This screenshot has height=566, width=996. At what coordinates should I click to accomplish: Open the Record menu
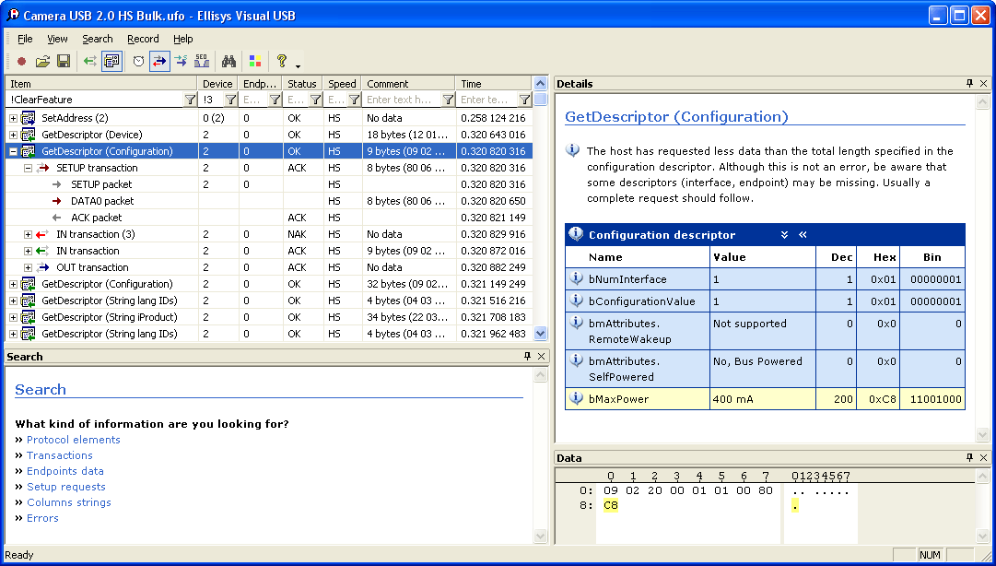tap(143, 39)
